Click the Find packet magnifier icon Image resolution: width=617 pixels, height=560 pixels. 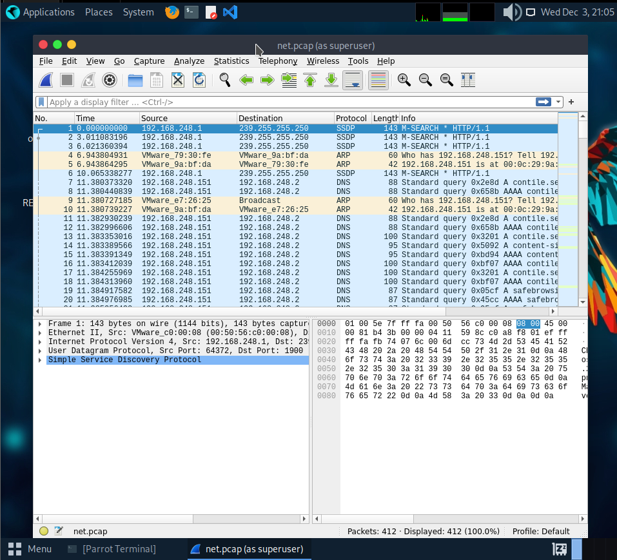point(225,80)
